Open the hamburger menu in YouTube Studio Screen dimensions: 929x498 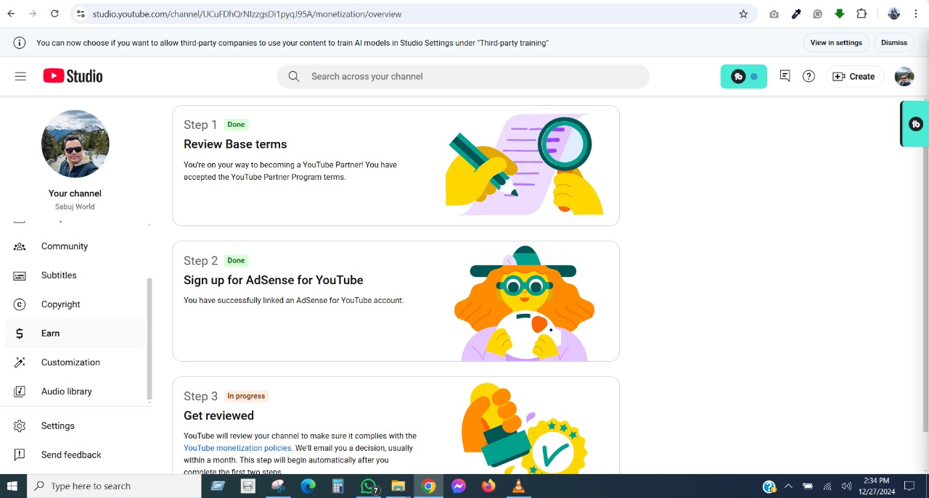[x=20, y=76]
